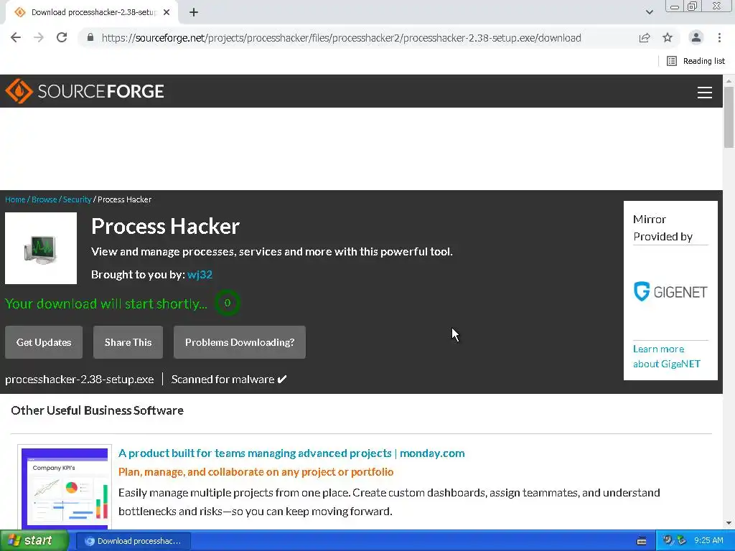Click the page vertical scrollbar thumb
Screen dimensions: 735x551
point(729,117)
